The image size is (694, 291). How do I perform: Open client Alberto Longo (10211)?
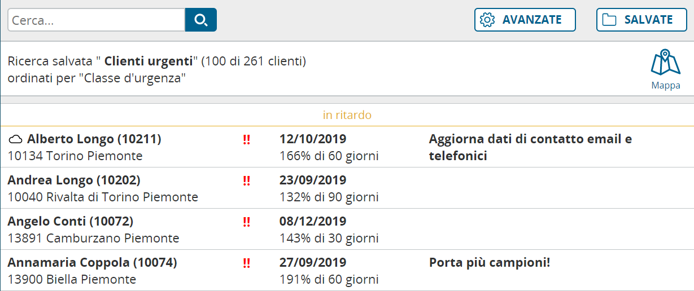(94, 139)
